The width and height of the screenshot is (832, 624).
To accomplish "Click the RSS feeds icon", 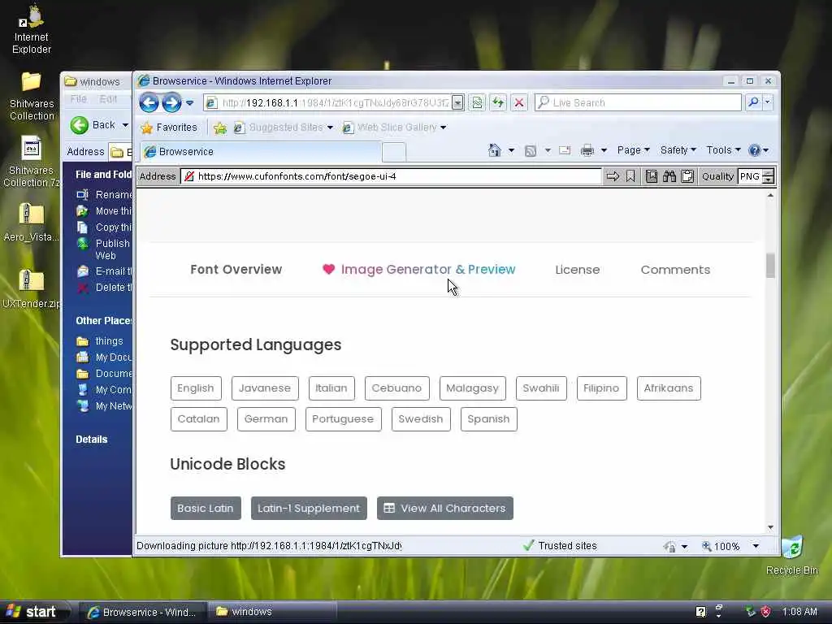I will pyautogui.click(x=530, y=150).
